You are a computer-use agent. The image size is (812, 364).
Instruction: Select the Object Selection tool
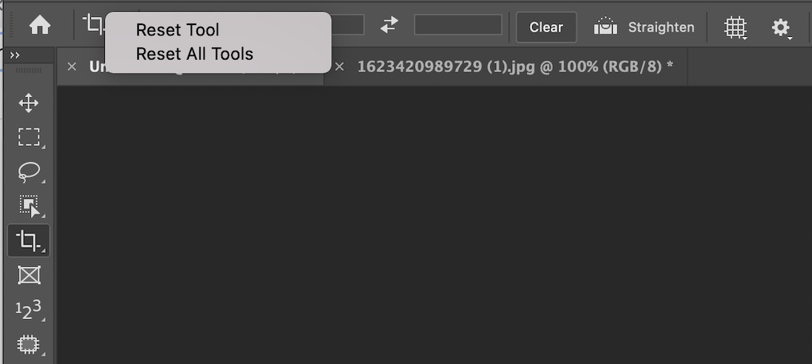point(29,206)
